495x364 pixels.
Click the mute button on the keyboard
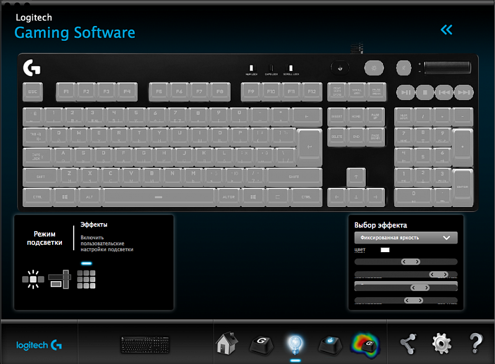(x=404, y=68)
